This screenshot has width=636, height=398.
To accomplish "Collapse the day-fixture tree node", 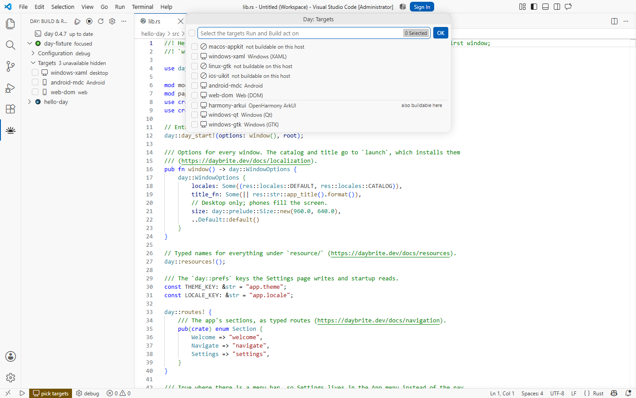I will coord(30,43).
